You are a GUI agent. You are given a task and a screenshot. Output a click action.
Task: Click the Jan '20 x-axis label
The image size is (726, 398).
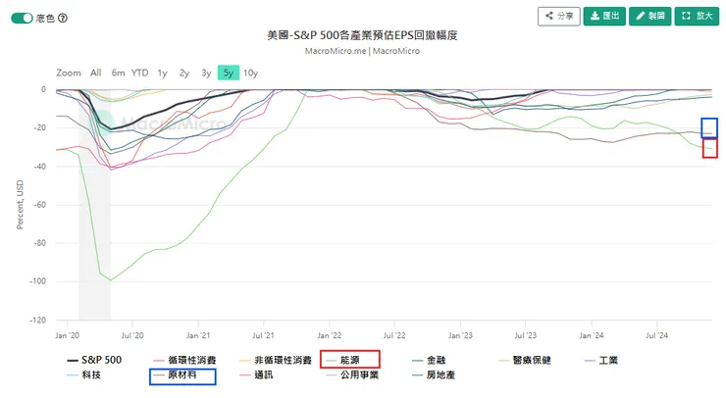click(x=68, y=335)
